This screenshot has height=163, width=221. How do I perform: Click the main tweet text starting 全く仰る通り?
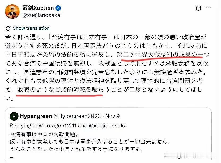pyautogui.click(x=107, y=68)
